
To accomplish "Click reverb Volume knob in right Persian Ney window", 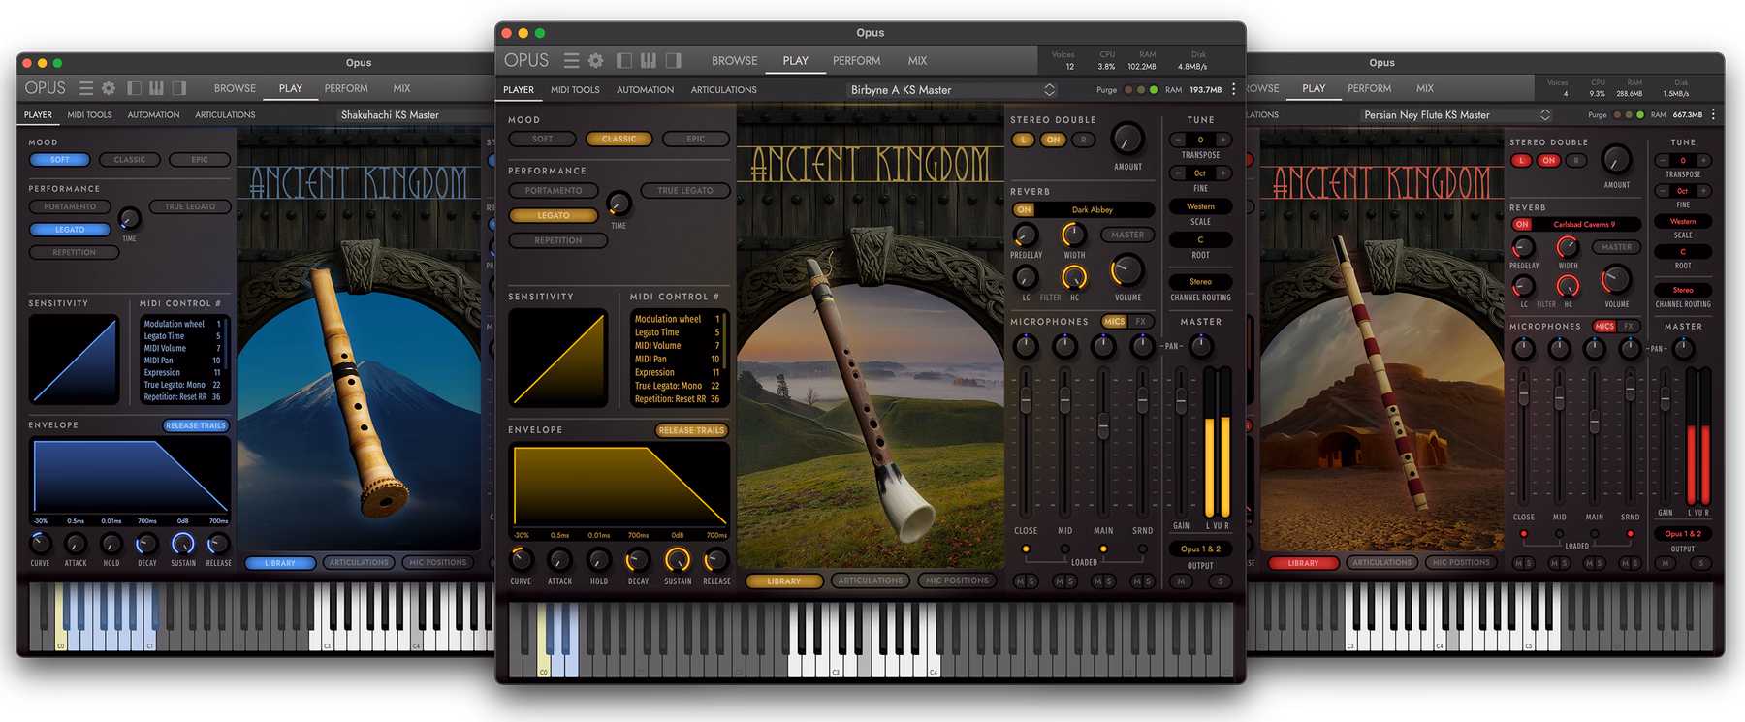I will [1615, 280].
